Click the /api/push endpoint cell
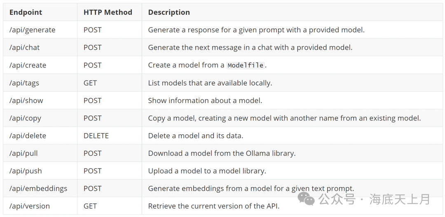Viewport: 445px width, 217px height. point(26,171)
